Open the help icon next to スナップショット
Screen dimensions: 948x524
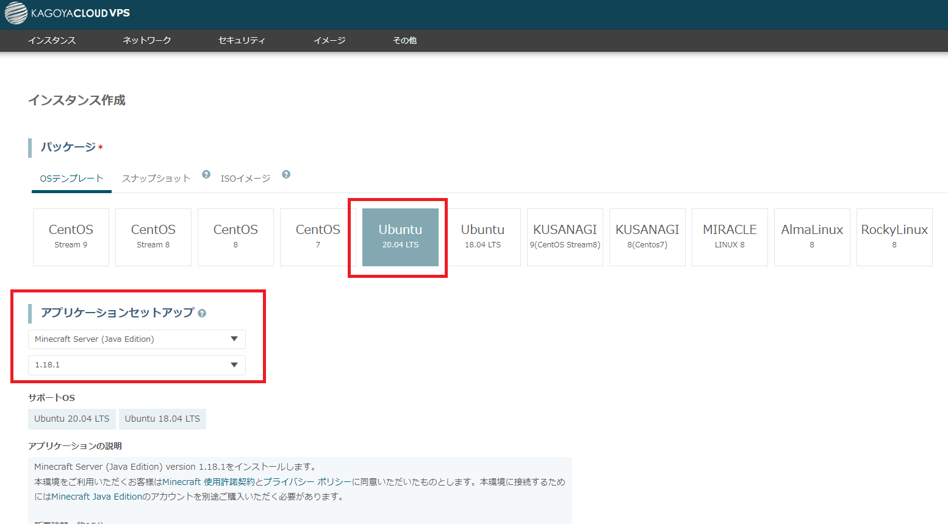pos(206,174)
